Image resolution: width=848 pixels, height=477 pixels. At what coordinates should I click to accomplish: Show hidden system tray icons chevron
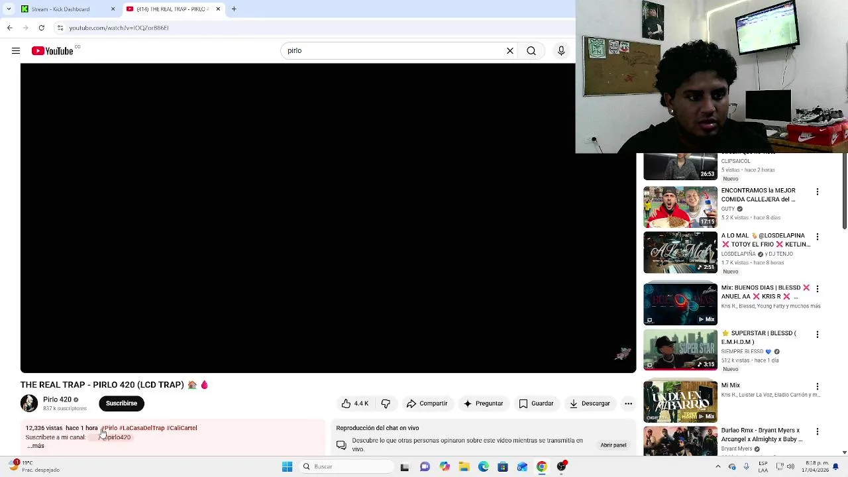click(718, 466)
